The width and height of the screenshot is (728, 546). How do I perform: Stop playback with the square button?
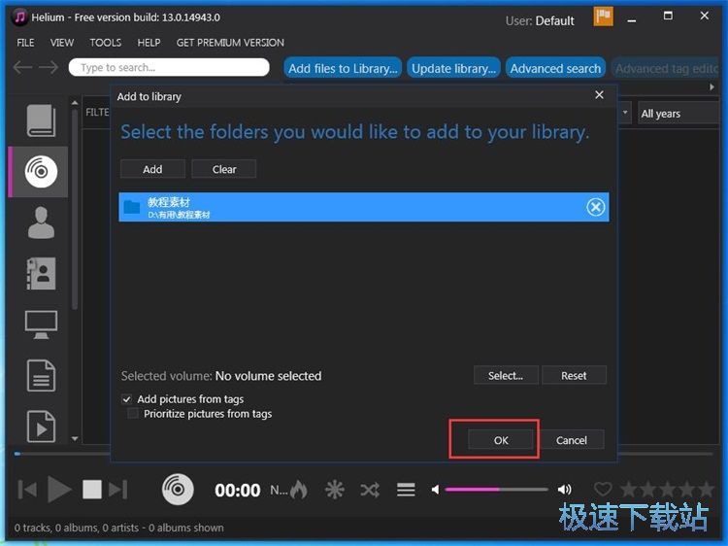click(x=92, y=490)
